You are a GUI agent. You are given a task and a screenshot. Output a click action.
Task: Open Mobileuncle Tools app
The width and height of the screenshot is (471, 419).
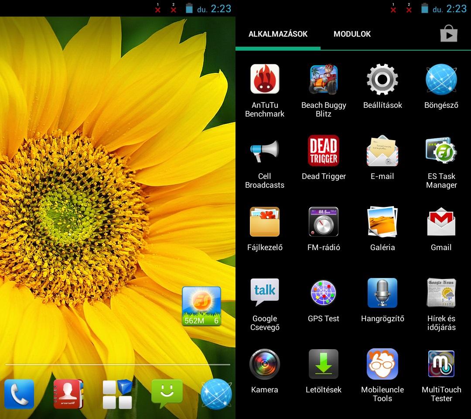(382, 364)
